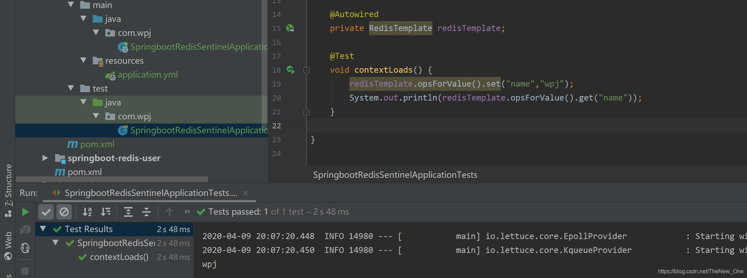
Task: Collapse the test folder
Action: [x=71, y=88]
